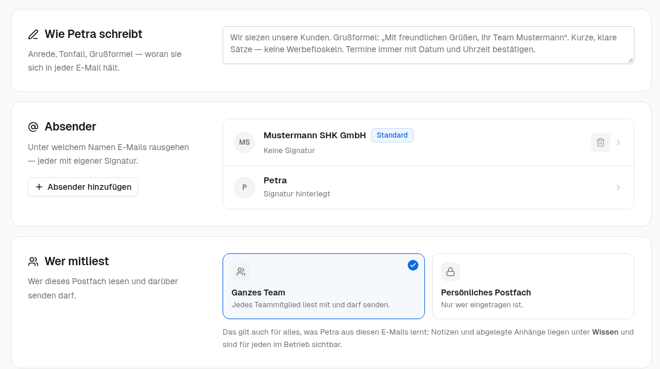Click the Wer mitliest heading
This screenshot has height=369, width=660.
coord(77,261)
